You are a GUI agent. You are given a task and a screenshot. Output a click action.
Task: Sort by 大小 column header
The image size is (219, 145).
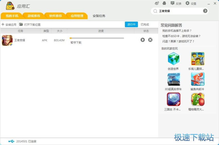pos(60,31)
